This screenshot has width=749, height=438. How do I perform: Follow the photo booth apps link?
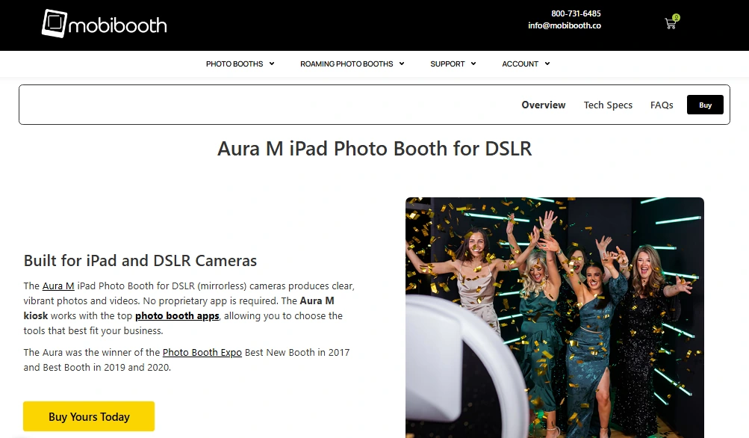pos(177,315)
